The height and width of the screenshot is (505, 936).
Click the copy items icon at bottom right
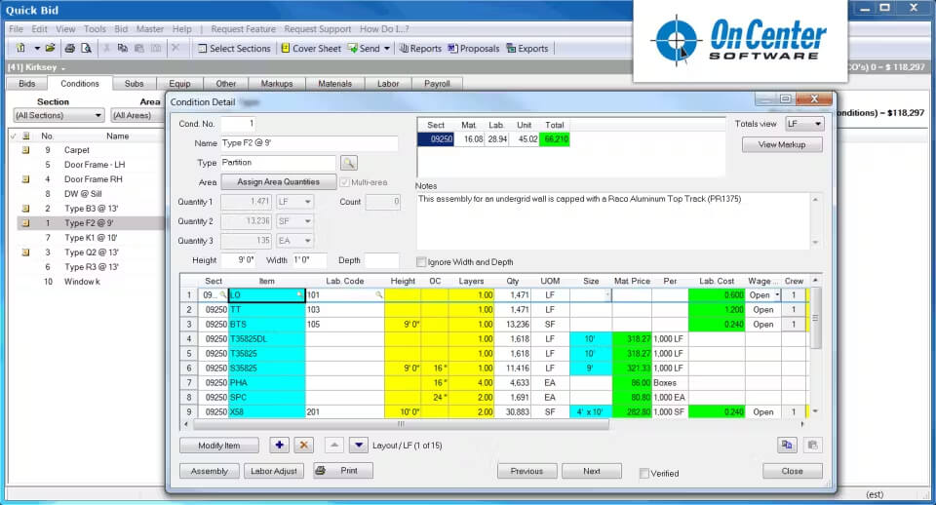point(787,445)
